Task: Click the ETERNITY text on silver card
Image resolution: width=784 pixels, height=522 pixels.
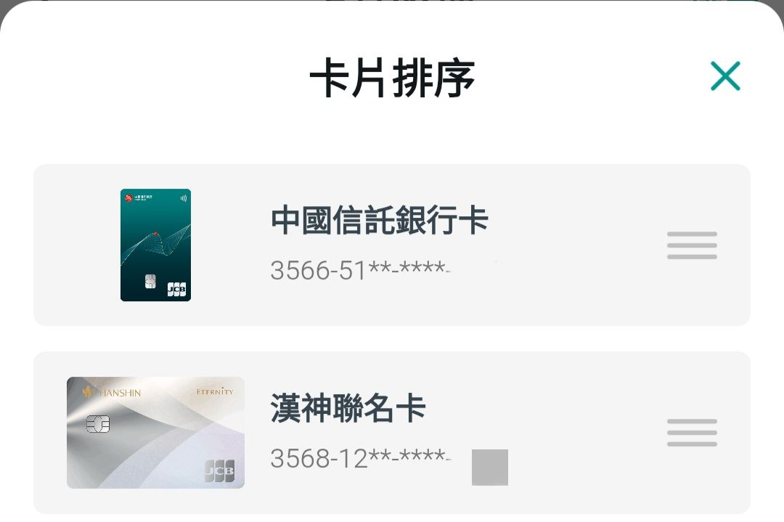Action: click(x=215, y=391)
